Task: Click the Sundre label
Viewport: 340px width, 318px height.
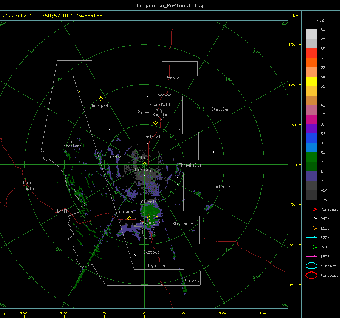Action: tap(114, 157)
